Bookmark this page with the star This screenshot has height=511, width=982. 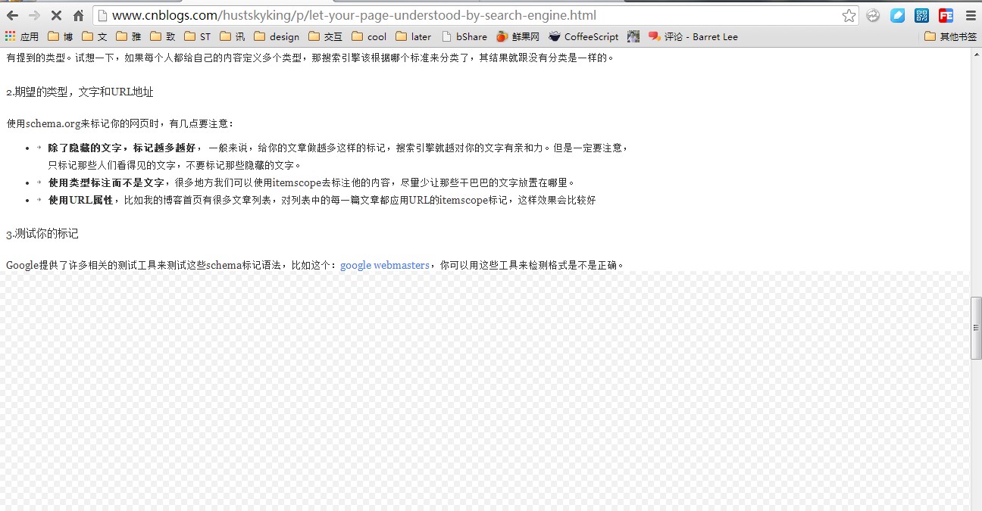pyautogui.click(x=849, y=15)
